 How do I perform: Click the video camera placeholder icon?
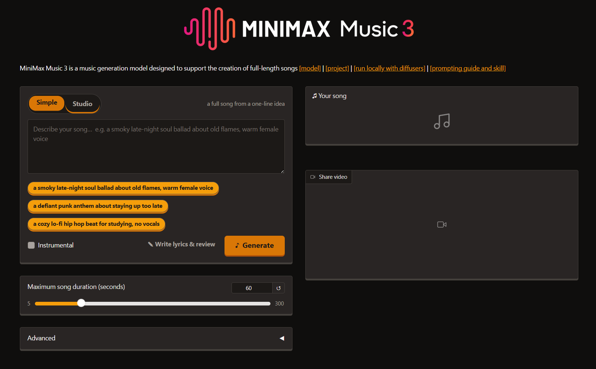tap(442, 224)
